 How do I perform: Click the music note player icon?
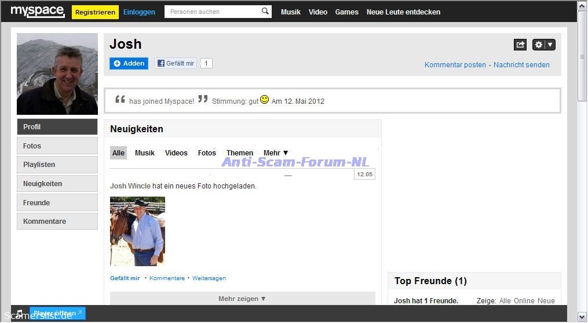click(20, 313)
